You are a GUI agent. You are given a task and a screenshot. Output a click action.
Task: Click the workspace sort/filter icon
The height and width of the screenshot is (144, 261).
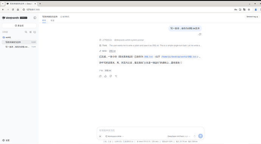[31, 32]
